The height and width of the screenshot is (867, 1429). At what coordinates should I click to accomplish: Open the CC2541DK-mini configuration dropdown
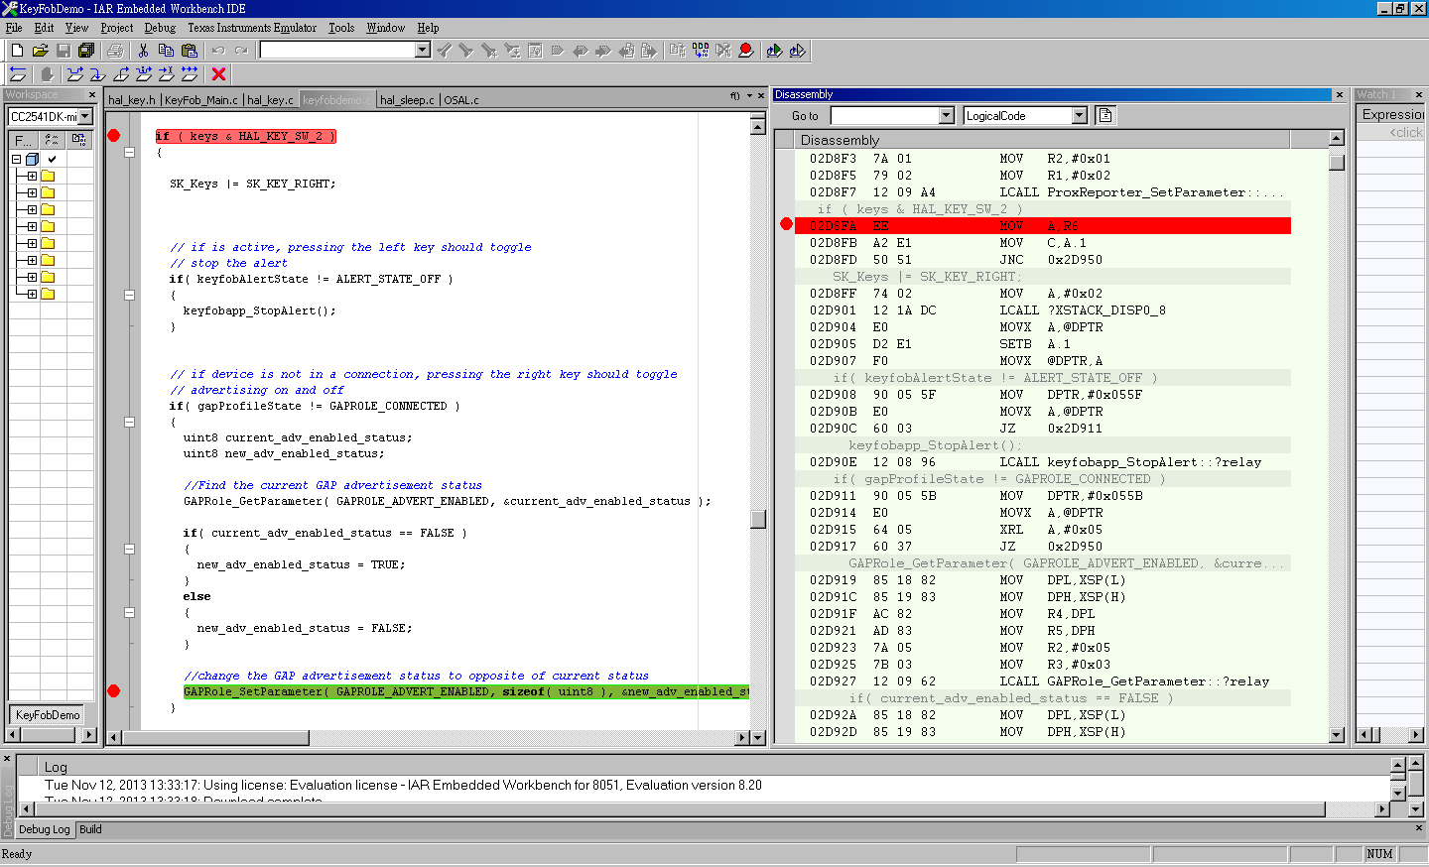pyautogui.click(x=85, y=116)
